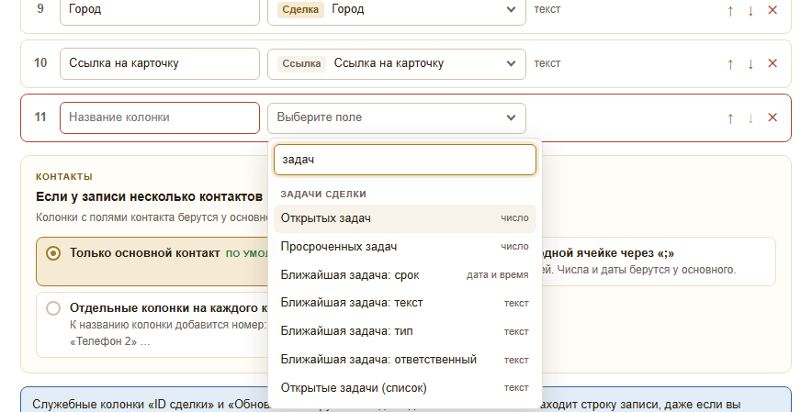Click the ЗАДАЧИ СДЕЛКИ group header
This screenshot has height=412, width=812.
323,195
